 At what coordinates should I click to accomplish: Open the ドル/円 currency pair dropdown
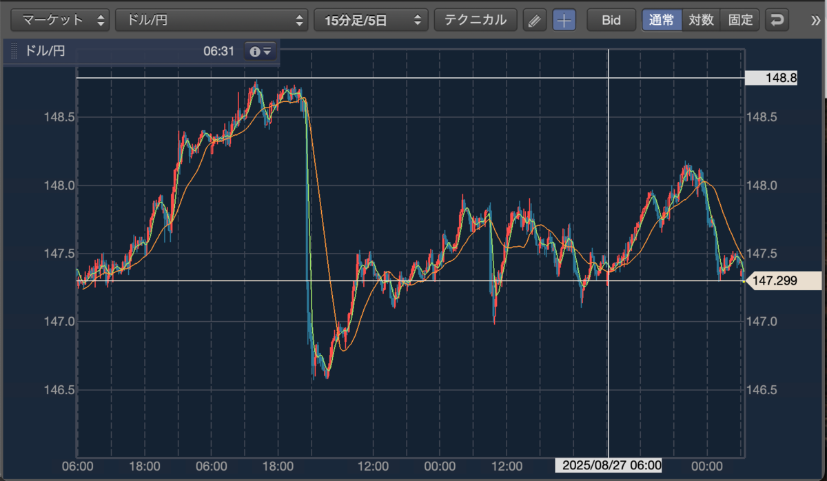212,20
